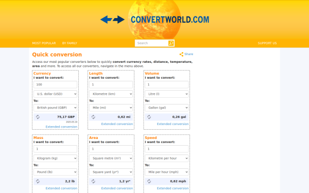Click the refresh icon in Volume result
This screenshot has width=309, height=193.
[149, 117]
